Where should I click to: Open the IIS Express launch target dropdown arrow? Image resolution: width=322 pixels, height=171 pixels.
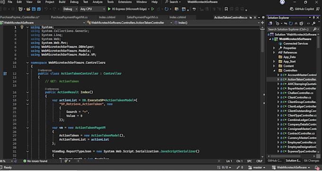149,9
